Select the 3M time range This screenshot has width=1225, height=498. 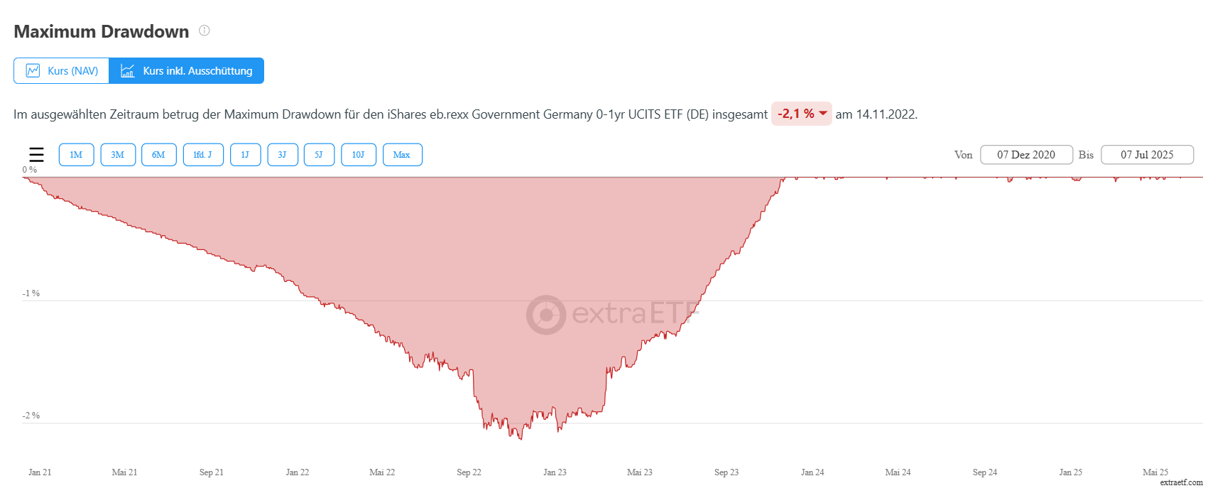(118, 155)
